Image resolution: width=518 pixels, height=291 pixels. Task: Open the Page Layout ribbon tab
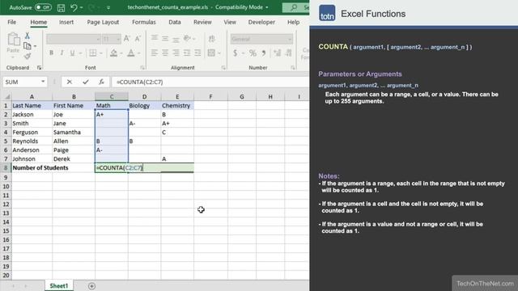103,22
